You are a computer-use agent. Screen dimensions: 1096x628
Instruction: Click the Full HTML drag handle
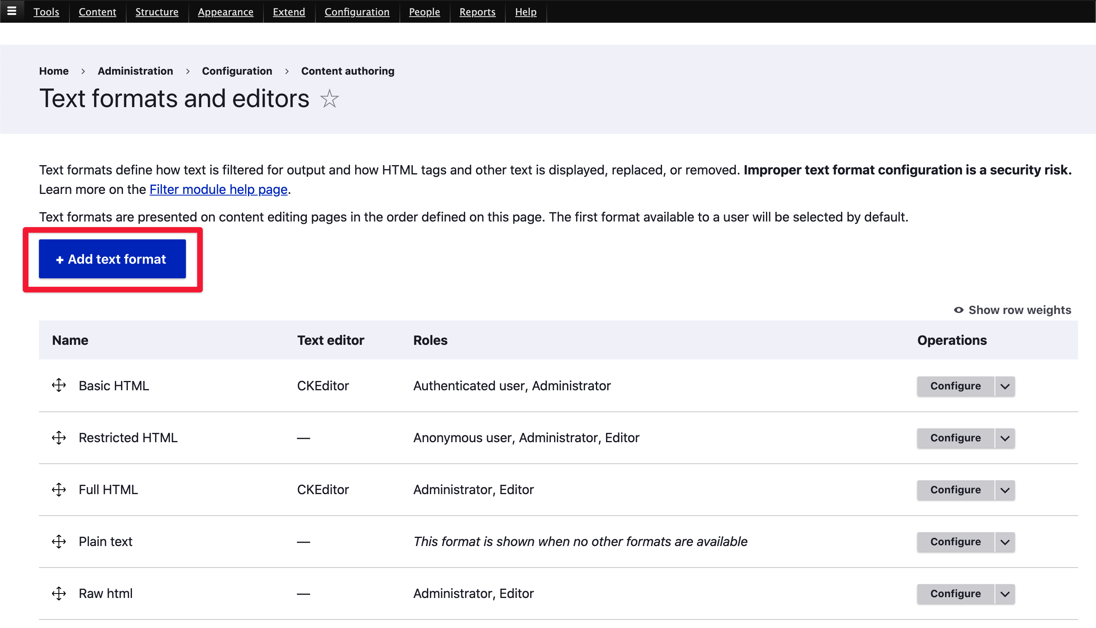click(x=59, y=490)
